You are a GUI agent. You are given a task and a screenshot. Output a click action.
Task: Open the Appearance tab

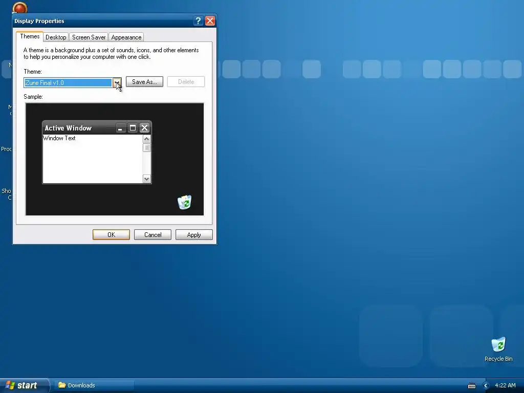[x=126, y=37]
